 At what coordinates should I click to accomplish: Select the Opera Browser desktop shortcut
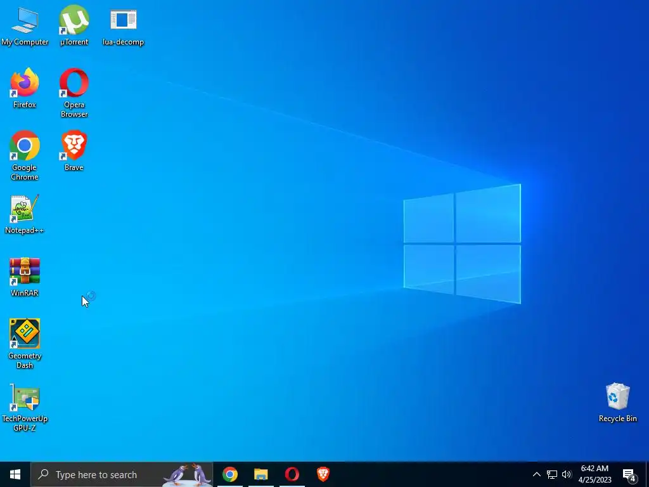click(x=74, y=93)
